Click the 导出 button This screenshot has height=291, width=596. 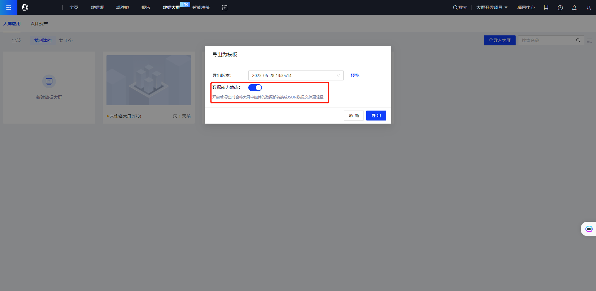[376, 116]
